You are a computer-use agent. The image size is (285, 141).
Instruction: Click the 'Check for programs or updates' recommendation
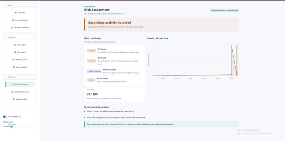(116, 117)
